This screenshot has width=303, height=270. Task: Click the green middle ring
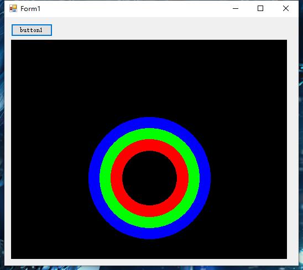tap(105, 178)
